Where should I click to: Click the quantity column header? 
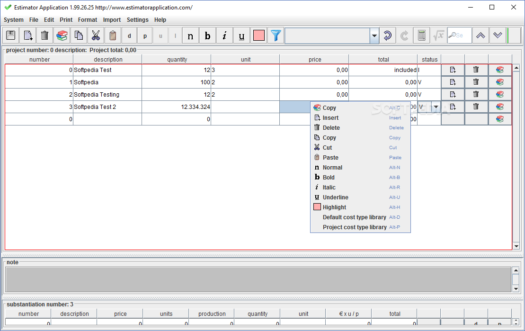pyautogui.click(x=177, y=60)
